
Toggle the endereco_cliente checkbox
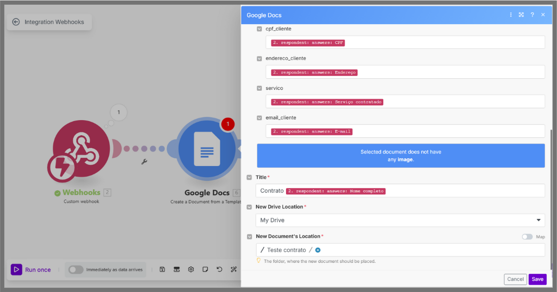click(x=259, y=59)
